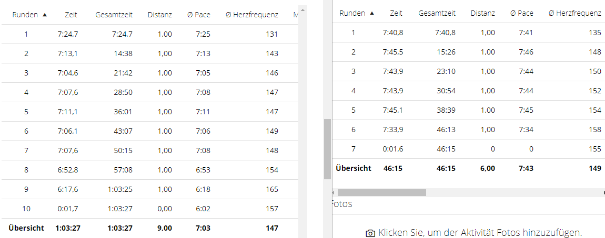The height and width of the screenshot is (238, 605).
Task: Click the vertical scrollbar thumb between the two tables
Action: coord(327,148)
